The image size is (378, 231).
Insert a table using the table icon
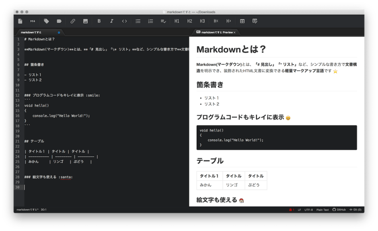[x=242, y=21]
